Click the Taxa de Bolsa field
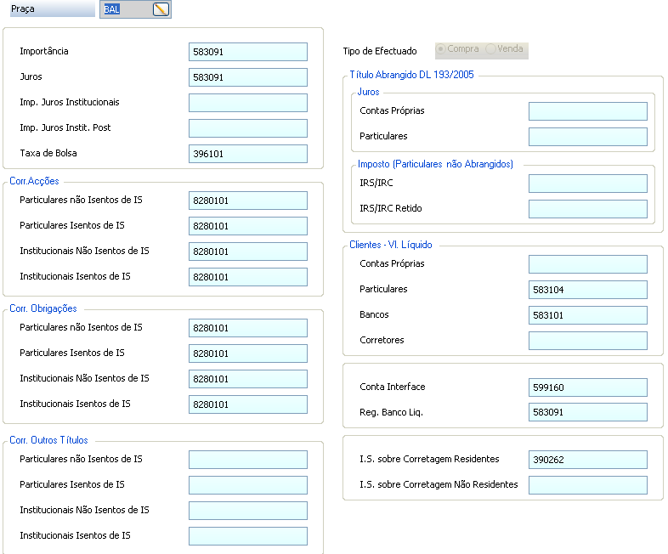Viewport: 668px width, 554px height. (x=248, y=154)
